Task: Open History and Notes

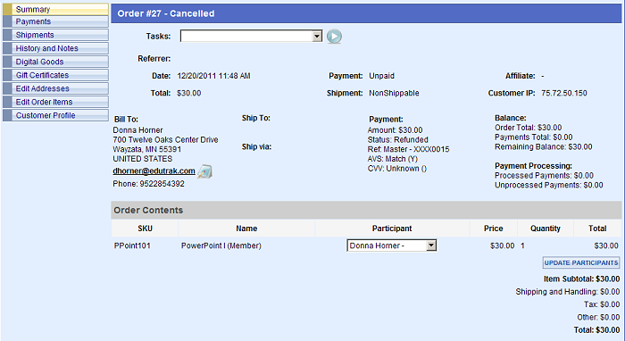Action: [x=55, y=48]
